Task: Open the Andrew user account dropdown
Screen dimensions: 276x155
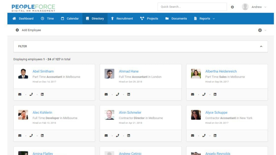Action: click(x=254, y=7)
